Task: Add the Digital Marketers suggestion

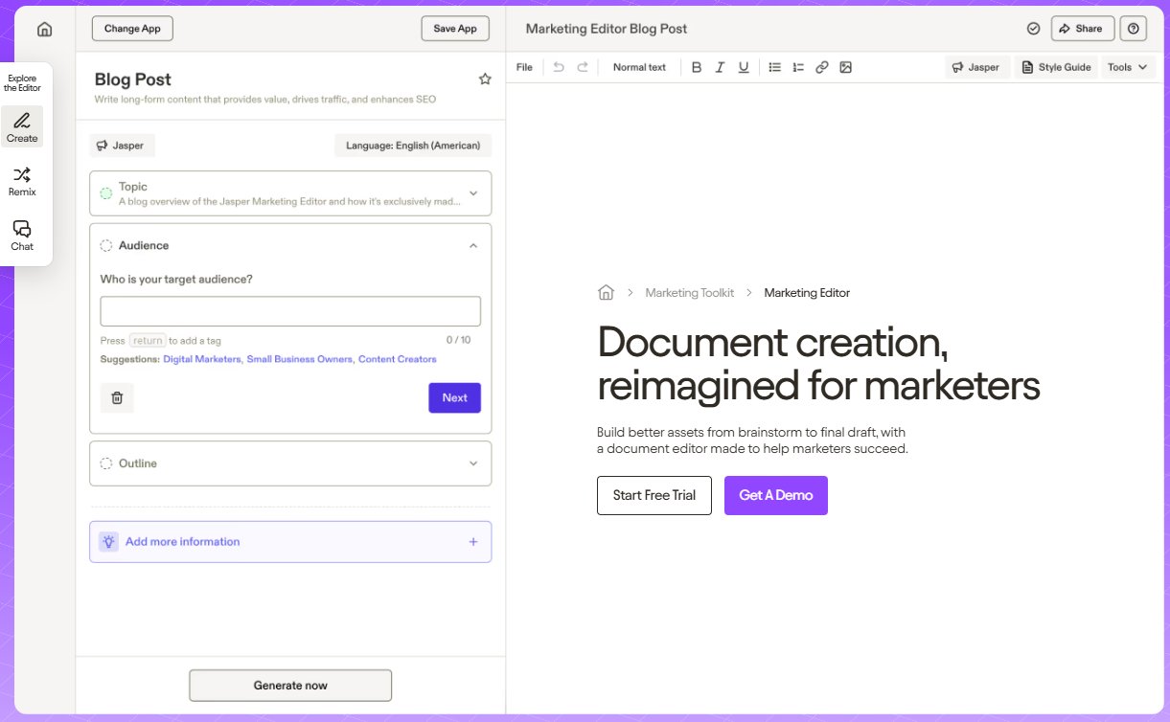Action: click(202, 359)
